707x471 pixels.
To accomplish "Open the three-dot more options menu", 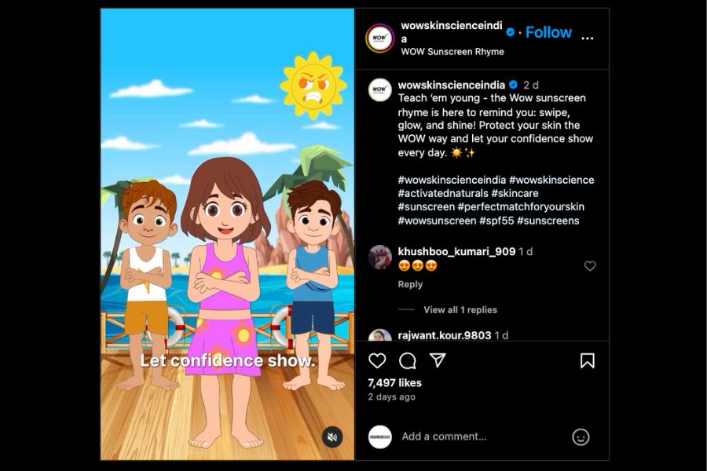I will coord(587,38).
